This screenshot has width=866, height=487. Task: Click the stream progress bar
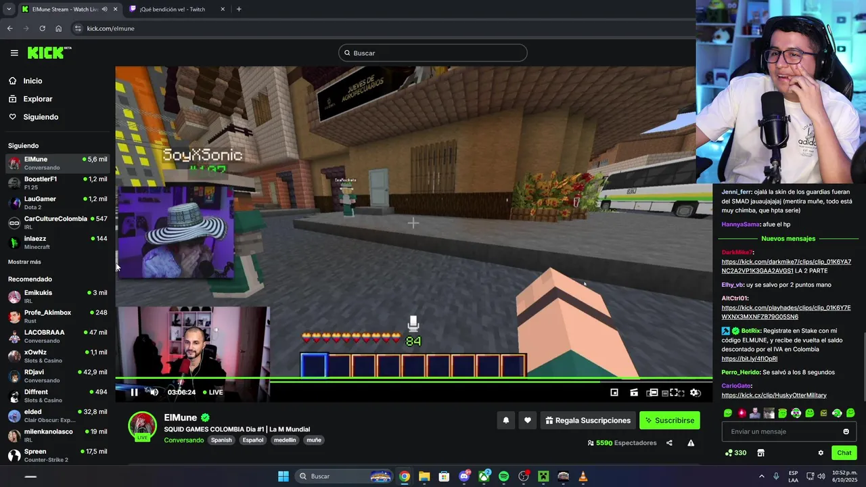click(413, 379)
